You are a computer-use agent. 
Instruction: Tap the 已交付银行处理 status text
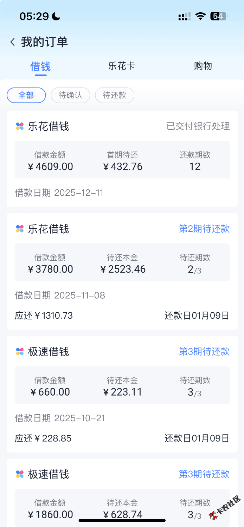[198, 126]
